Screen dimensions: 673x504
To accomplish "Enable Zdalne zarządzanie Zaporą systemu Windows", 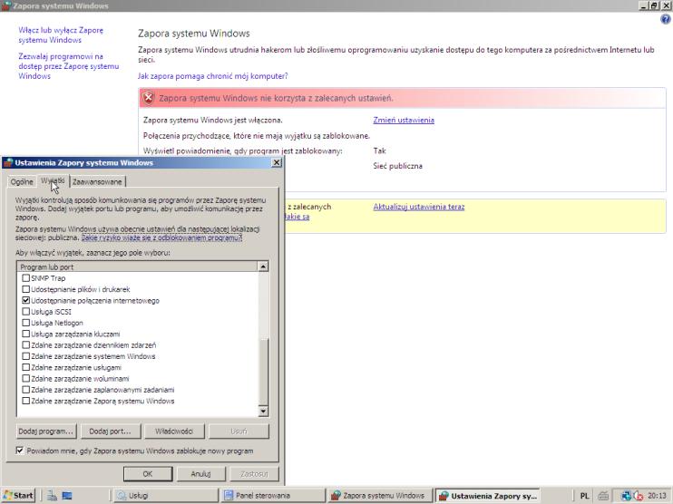I will (x=25, y=401).
